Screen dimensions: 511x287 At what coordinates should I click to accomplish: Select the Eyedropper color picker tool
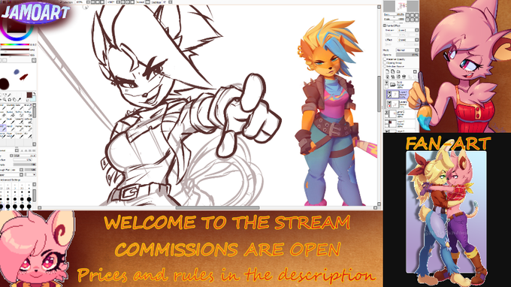pyautogui.click(x=20, y=100)
